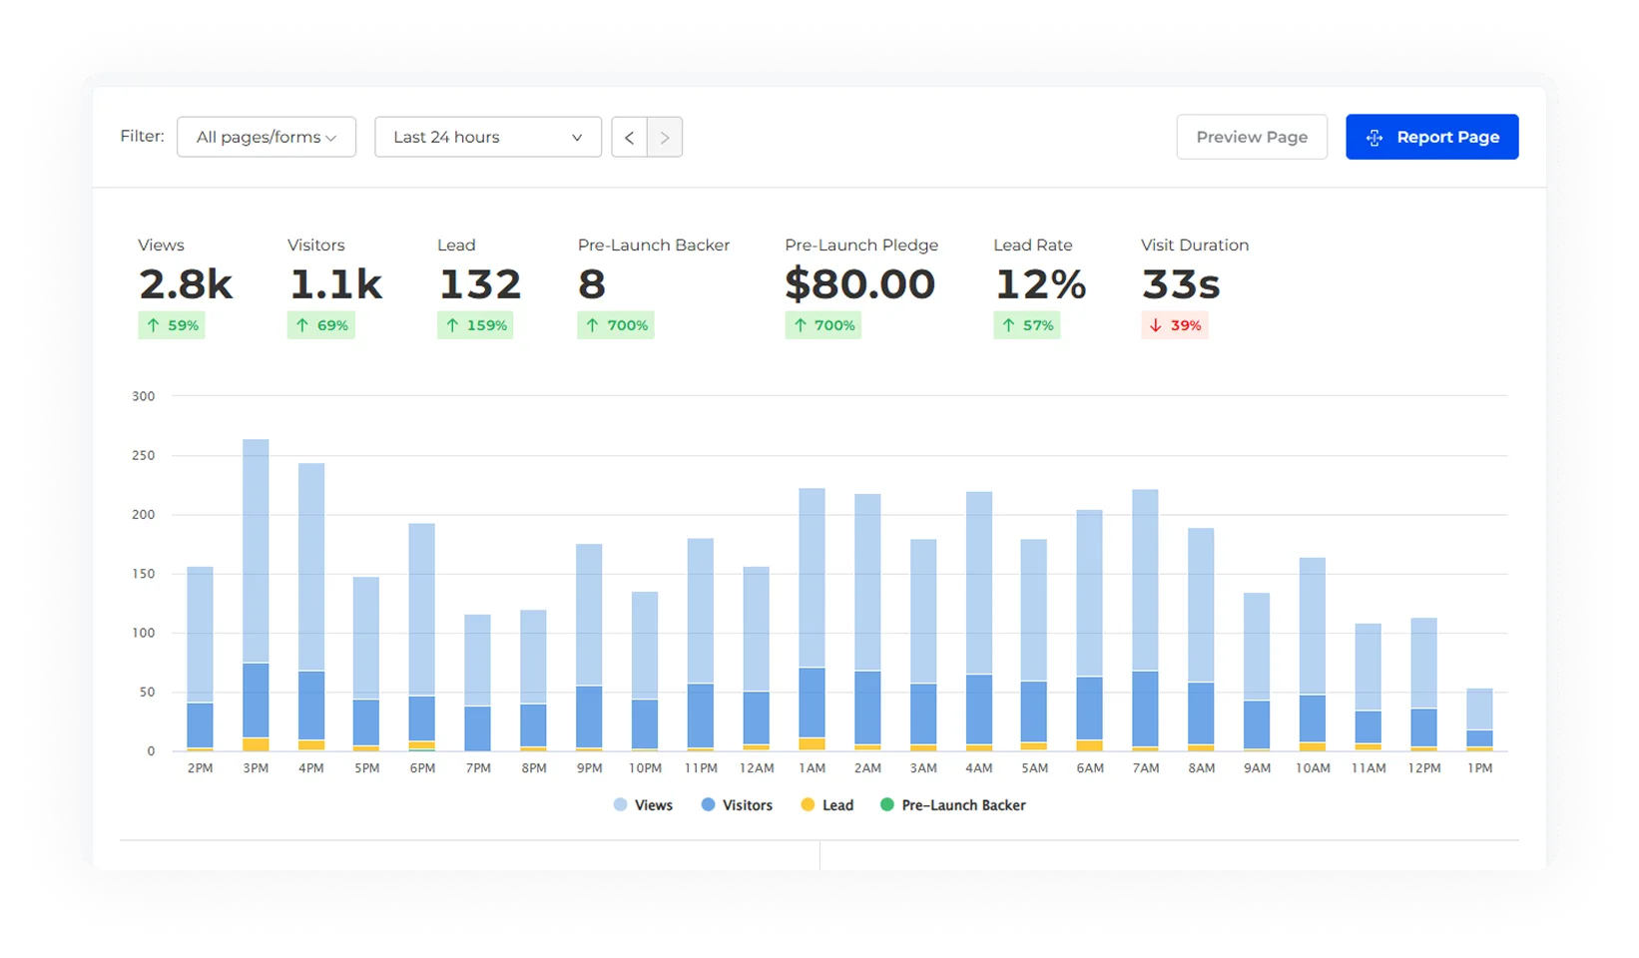This screenshot has width=1639, height=958.
Task: Toggle the Views series in the chart legend
Action: point(643,804)
